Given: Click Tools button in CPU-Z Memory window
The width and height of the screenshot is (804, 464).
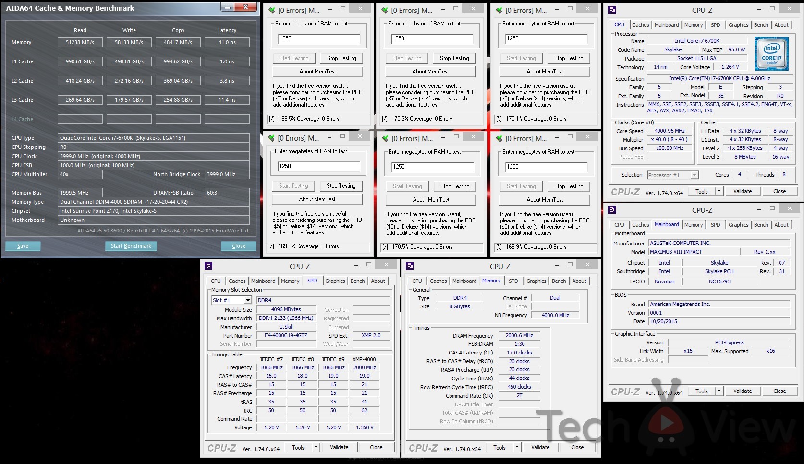Looking at the screenshot, I should pos(499,447).
